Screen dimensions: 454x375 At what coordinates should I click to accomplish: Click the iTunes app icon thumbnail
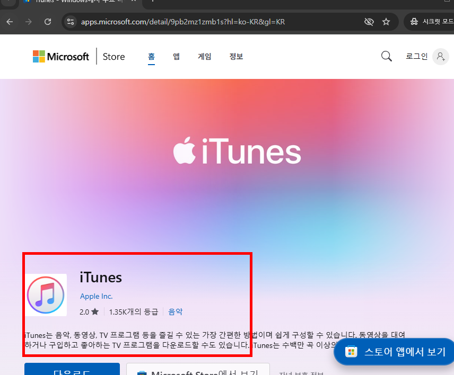46,294
